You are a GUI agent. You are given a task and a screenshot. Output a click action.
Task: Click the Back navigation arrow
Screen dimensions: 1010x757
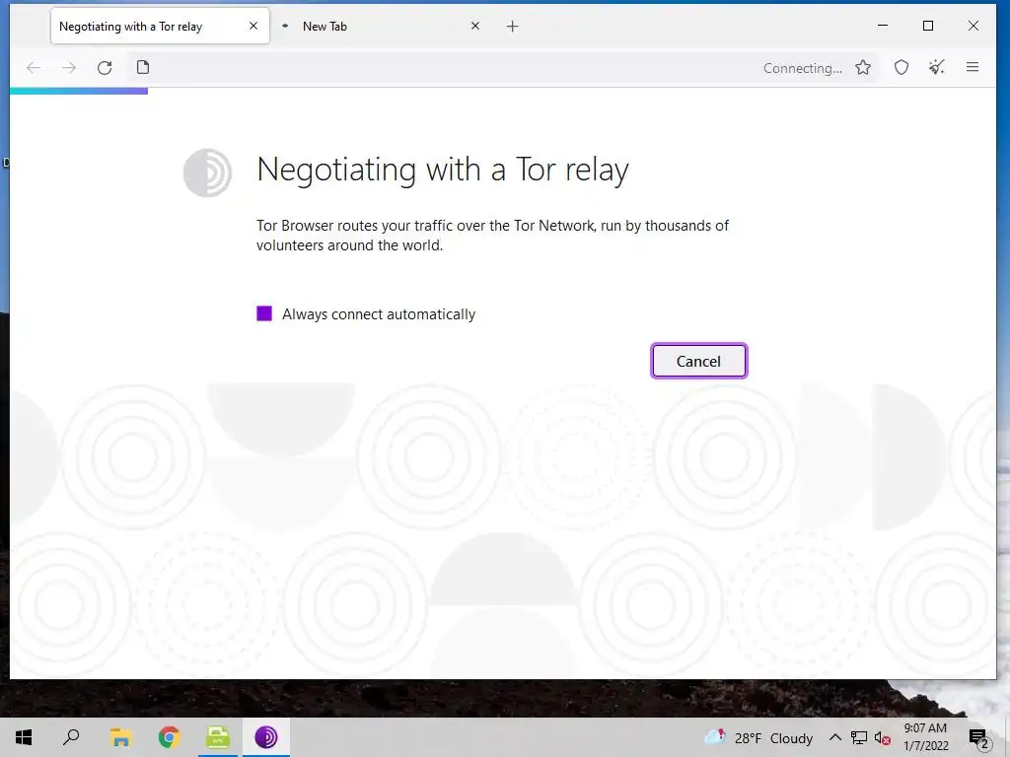coord(34,68)
